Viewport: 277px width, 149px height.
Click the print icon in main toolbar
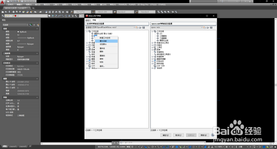(13, 12)
